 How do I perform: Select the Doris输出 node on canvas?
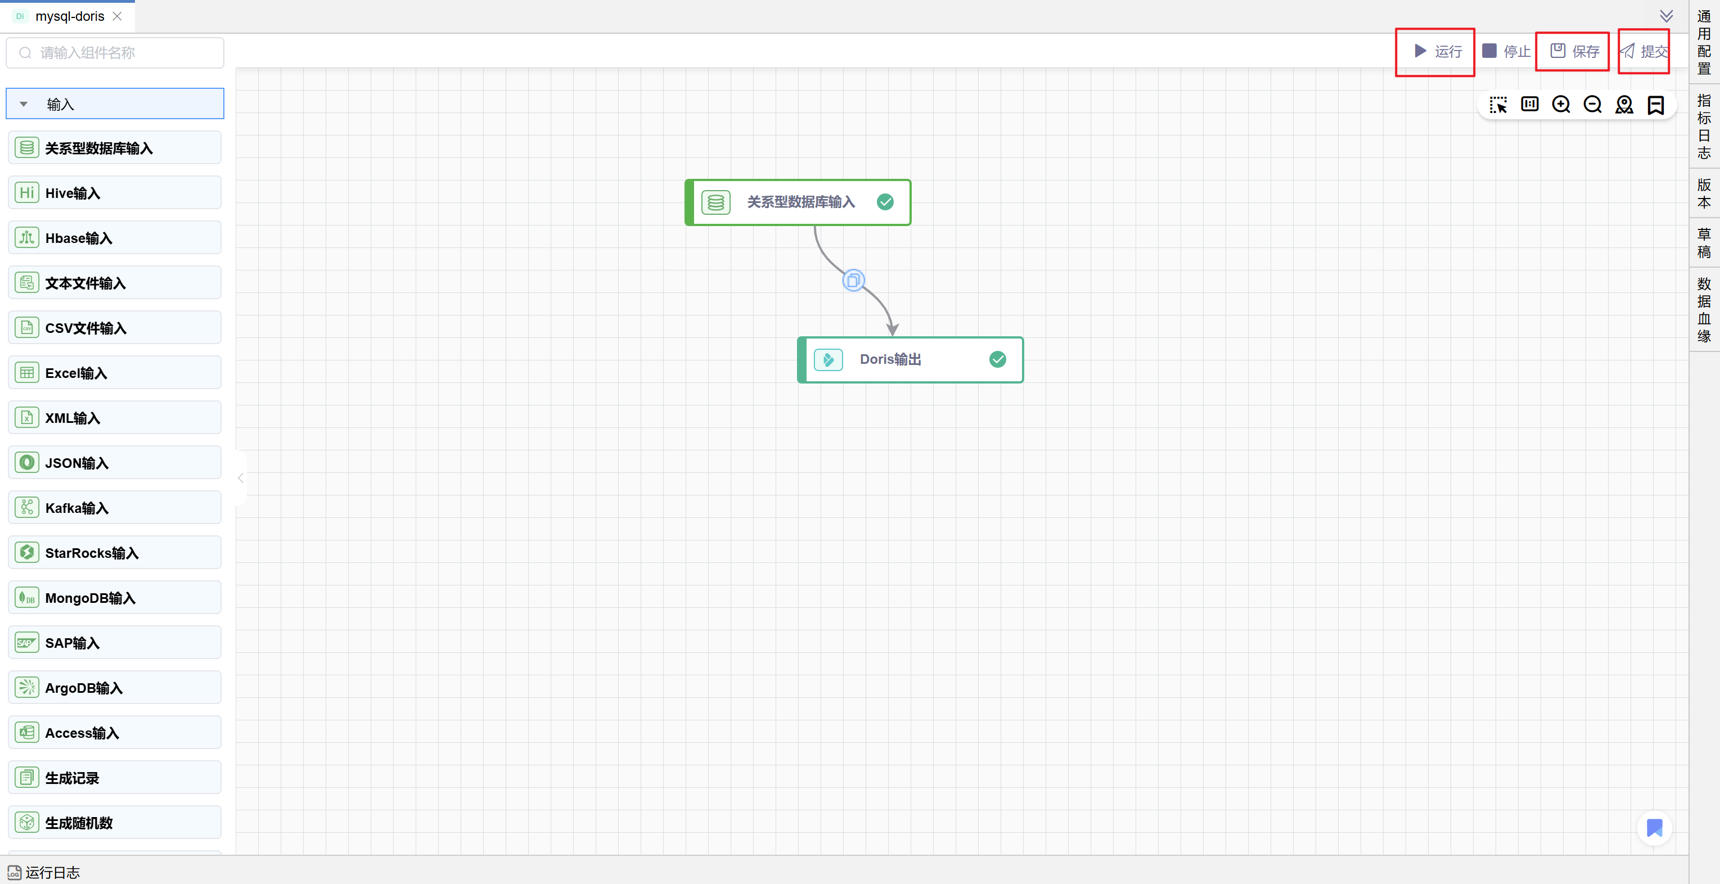coord(910,360)
